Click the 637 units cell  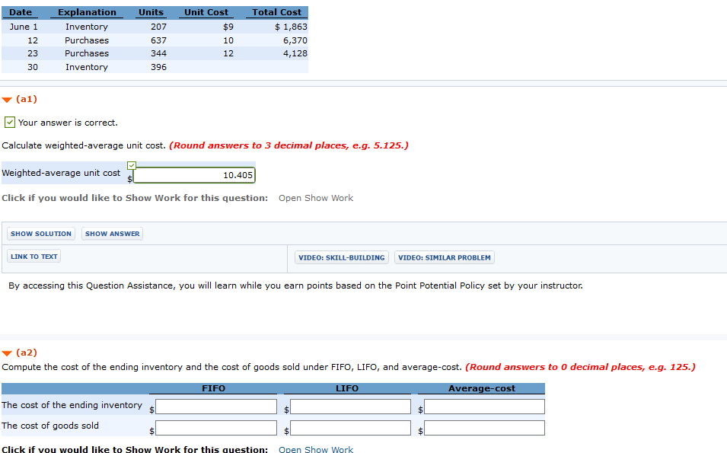(x=158, y=40)
